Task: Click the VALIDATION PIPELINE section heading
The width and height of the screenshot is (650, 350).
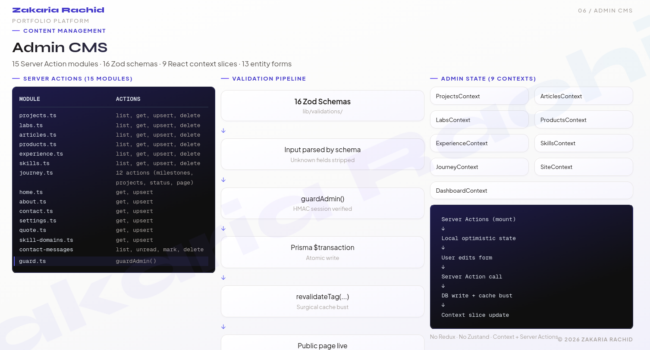Action: tap(269, 79)
